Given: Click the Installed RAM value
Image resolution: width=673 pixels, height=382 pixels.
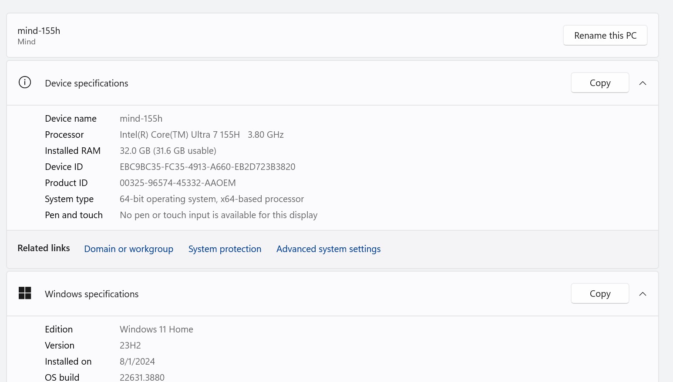Looking at the screenshot, I should tap(168, 151).
